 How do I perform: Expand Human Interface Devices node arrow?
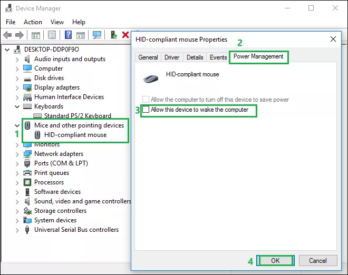coord(17,97)
